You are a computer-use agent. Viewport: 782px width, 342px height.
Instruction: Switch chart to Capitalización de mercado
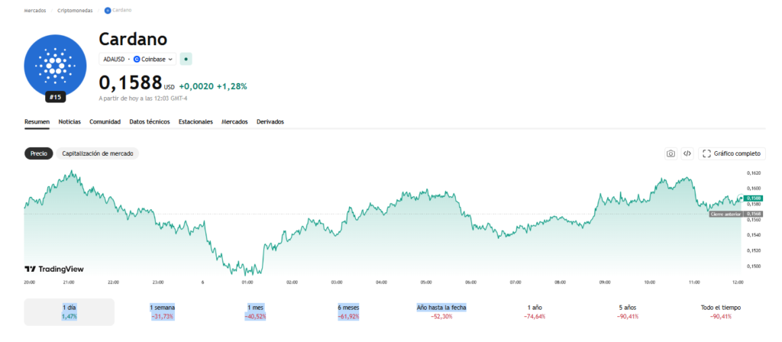click(x=97, y=153)
